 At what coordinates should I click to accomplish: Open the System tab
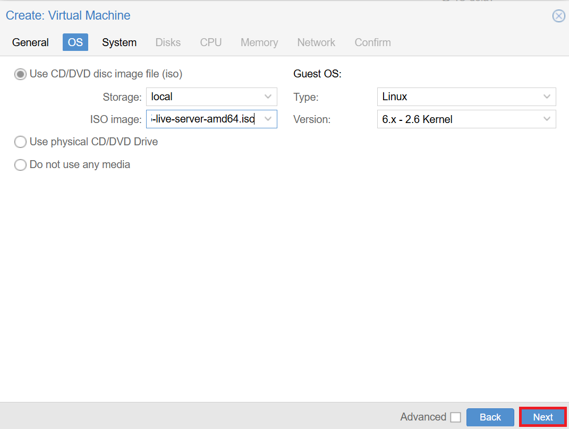[119, 42]
